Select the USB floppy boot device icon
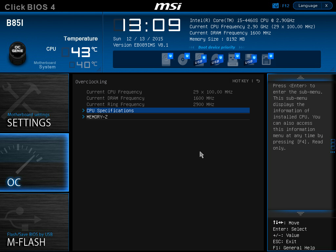The width and height of the screenshot is (336, 252). (250, 59)
